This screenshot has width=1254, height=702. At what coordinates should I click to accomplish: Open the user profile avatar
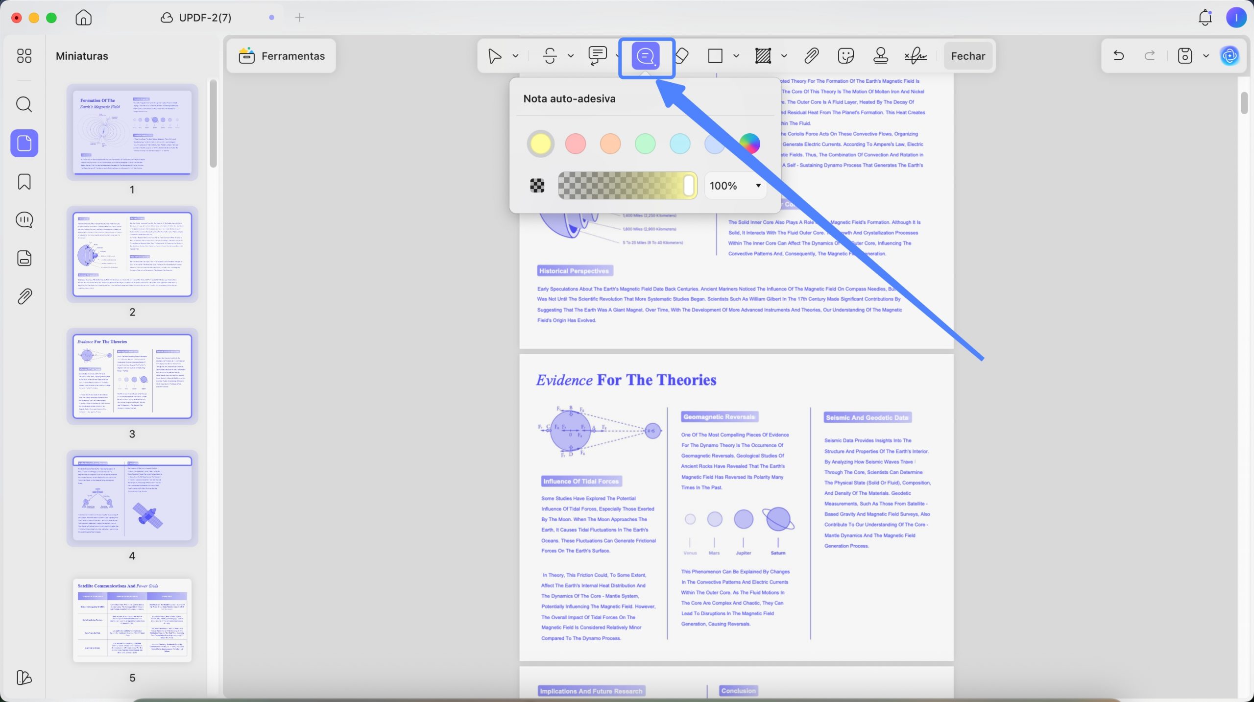pyautogui.click(x=1236, y=18)
